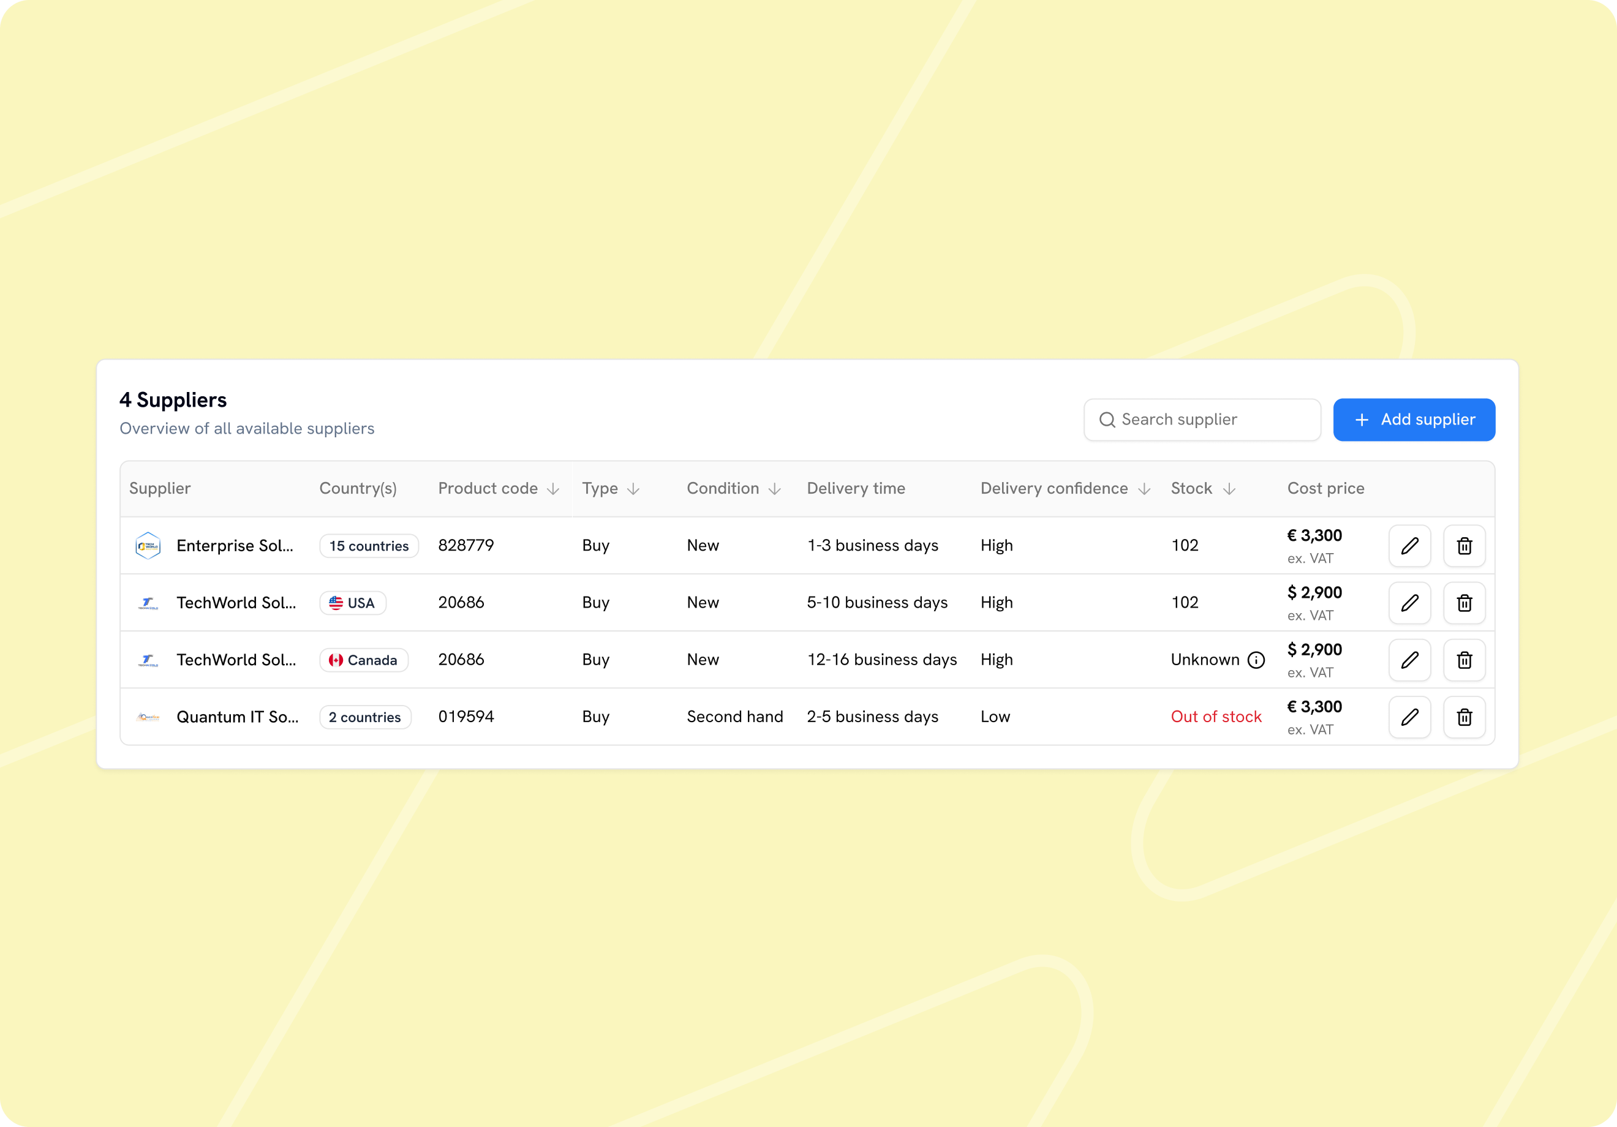This screenshot has height=1127, width=1617.
Task: Select the Canada country tag
Action: click(363, 660)
